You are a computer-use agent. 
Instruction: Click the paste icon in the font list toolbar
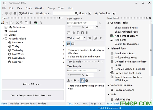tap(82, 33)
